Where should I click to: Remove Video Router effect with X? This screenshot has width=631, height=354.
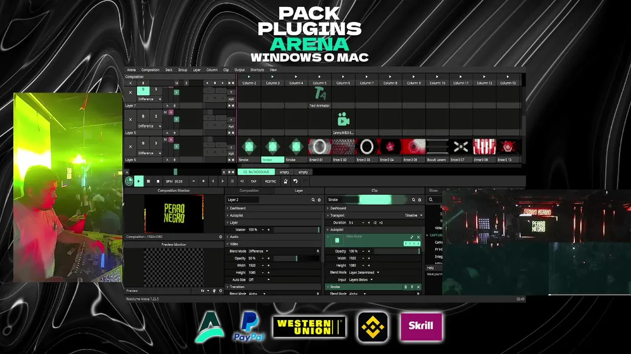(418, 237)
